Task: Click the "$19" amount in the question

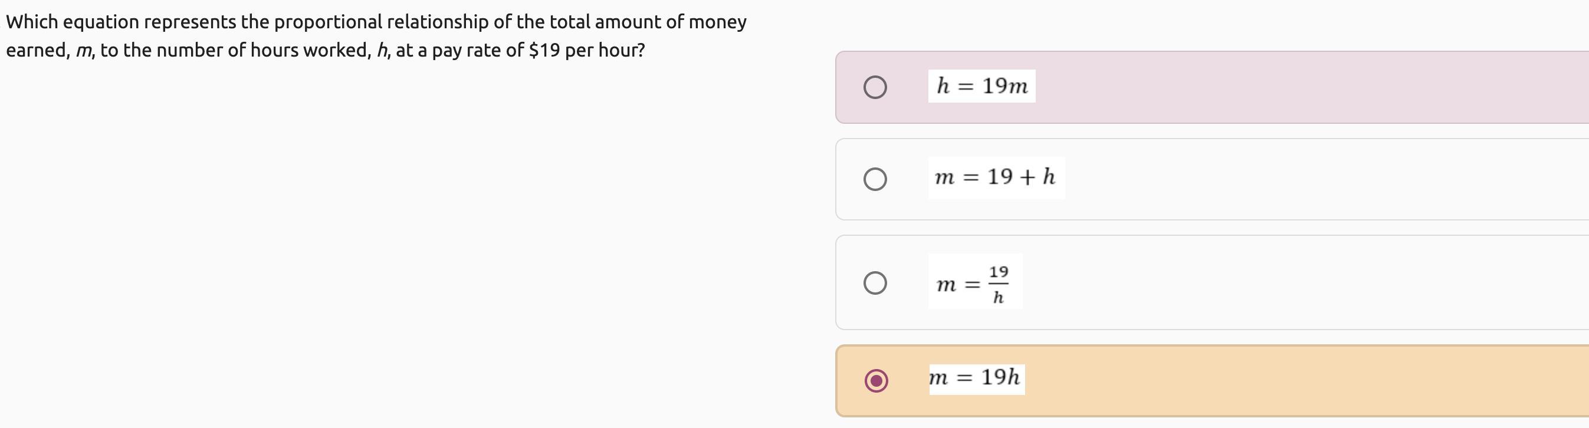Action: [544, 50]
